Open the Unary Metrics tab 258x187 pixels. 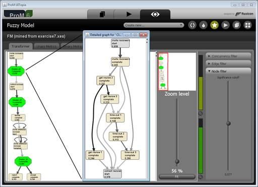[x=46, y=46]
